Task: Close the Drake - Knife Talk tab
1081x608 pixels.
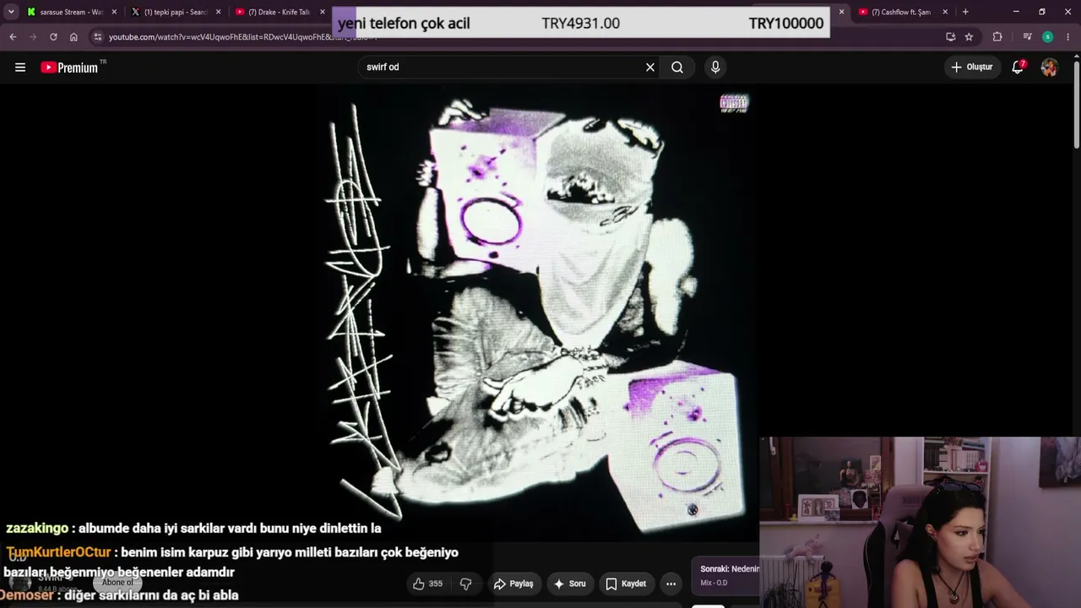Action: 323,12
